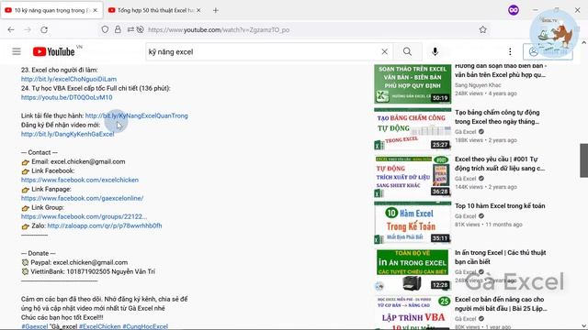Click the #CungHocExcel hashtag
Viewport: 588px width, 330px height.
tap(145, 326)
